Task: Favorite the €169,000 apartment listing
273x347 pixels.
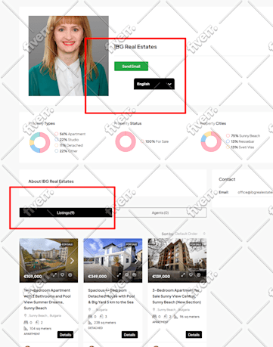Action: click(x=62, y=275)
